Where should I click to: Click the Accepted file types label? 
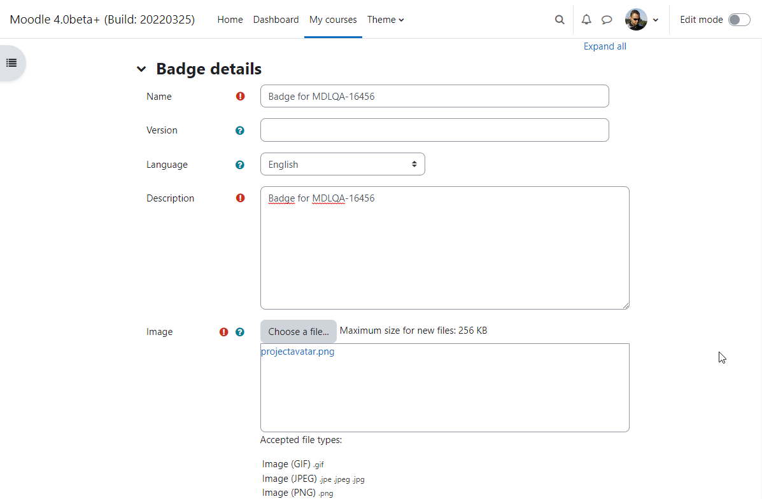(301, 440)
